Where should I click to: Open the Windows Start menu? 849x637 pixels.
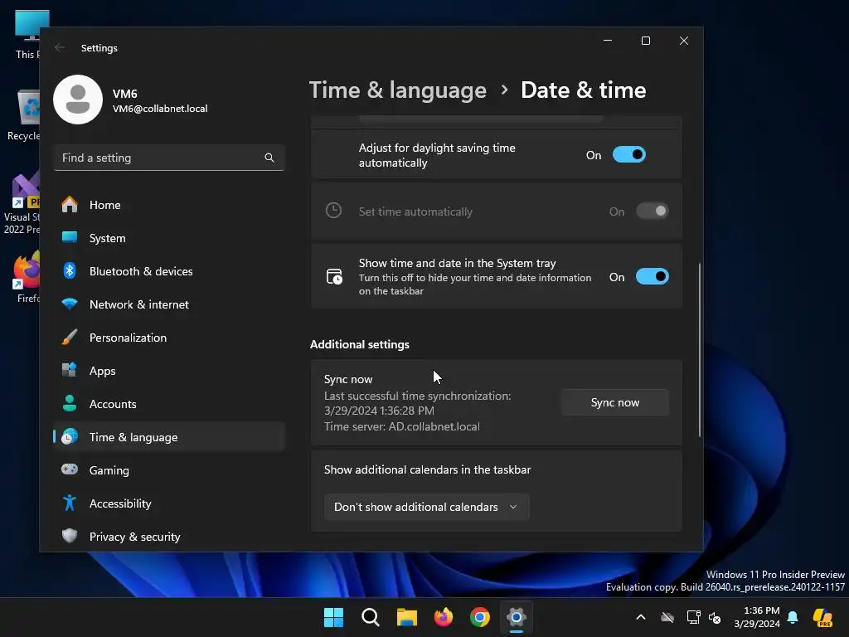click(333, 617)
